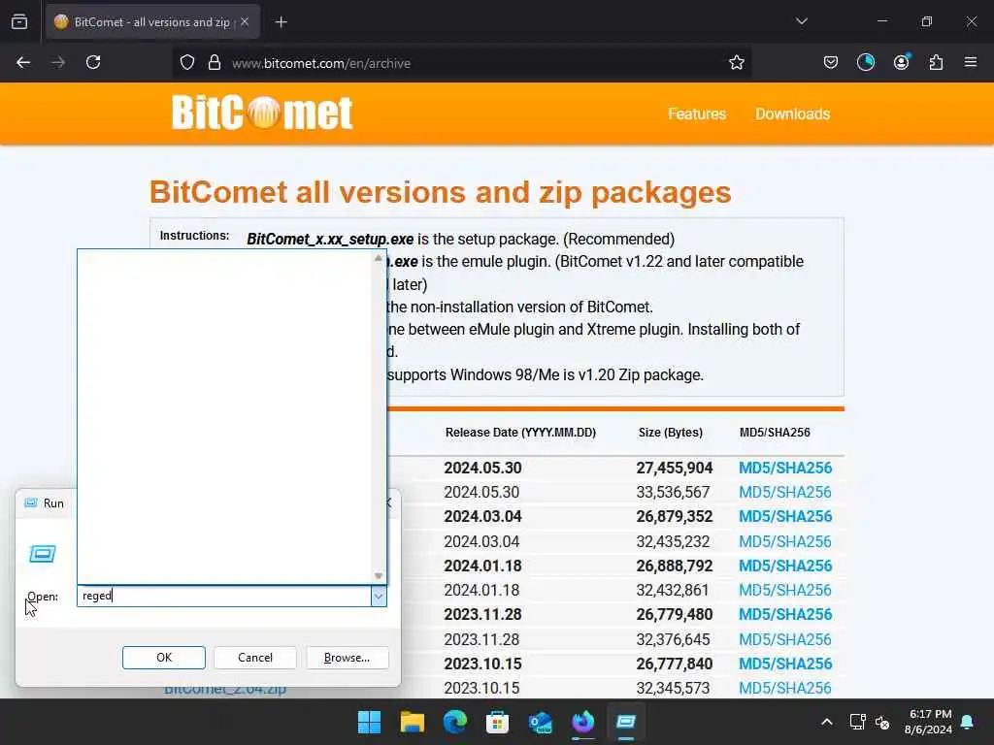Image resolution: width=994 pixels, height=745 pixels.
Task: Click the autocomplete list scroll-down arrow
Action: click(379, 576)
